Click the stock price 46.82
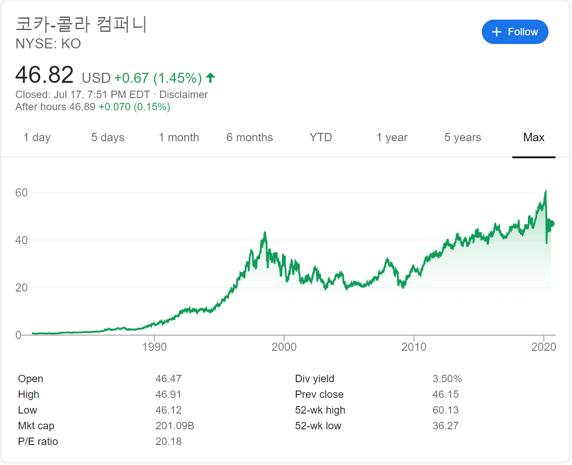Viewport: 572px width, 465px height. pos(44,75)
